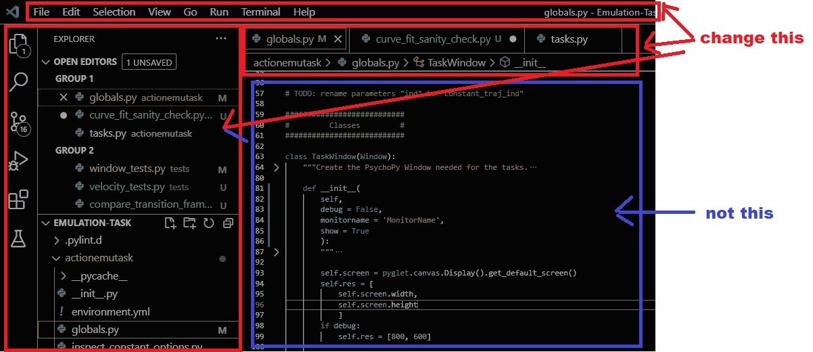The width and height of the screenshot is (813, 352).
Task: Close globals.py in Open Editors list
Action: [x=64, y=97]
